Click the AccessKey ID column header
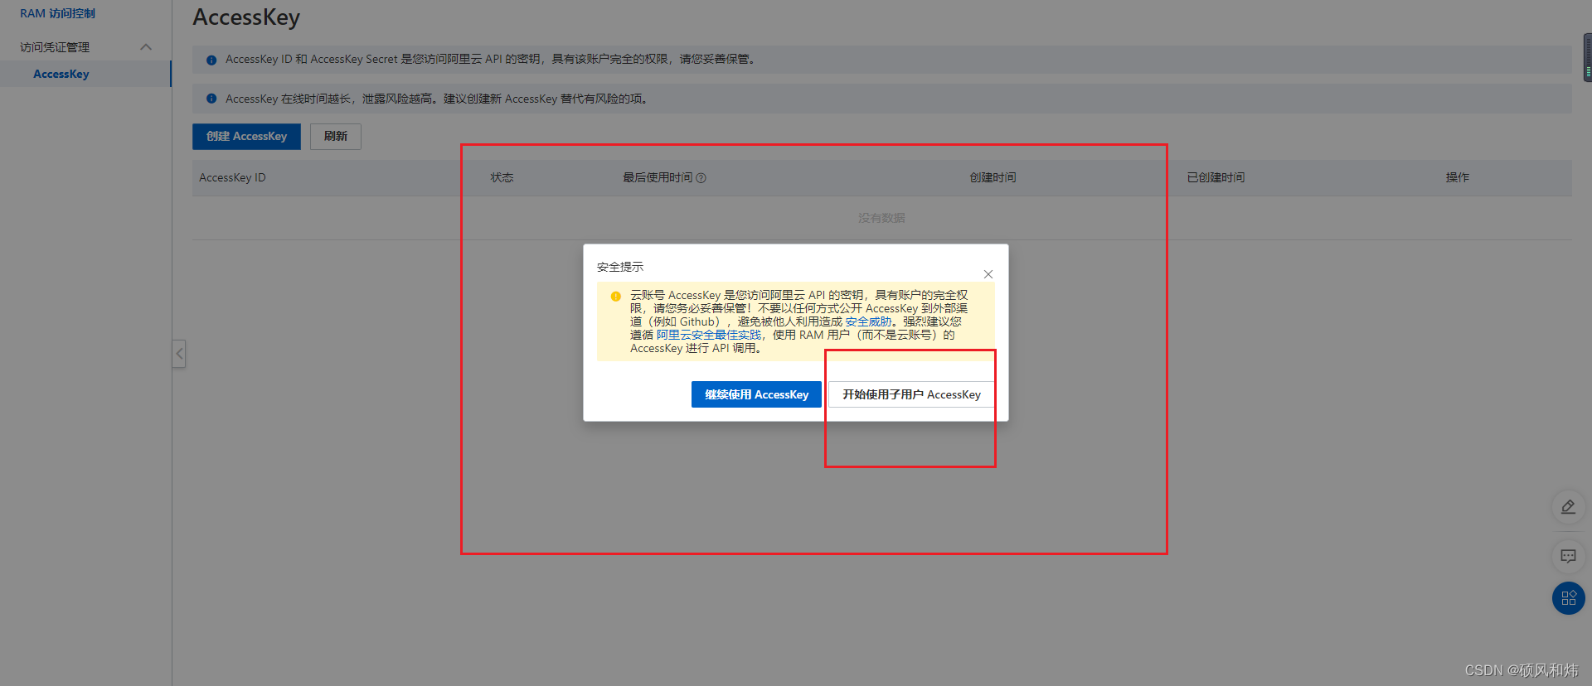 232,177
